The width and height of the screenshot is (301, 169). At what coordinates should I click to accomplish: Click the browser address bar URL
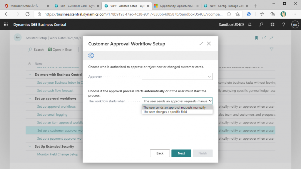click(x=133, y=14)
